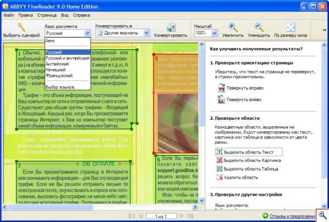This screenshot has height=222, width=329.
Task: Open the Отзывы и предложения link
Action: (292, 216)
